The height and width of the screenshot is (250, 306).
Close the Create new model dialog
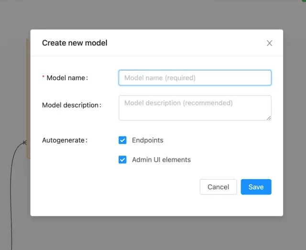(x=269, y=43)
